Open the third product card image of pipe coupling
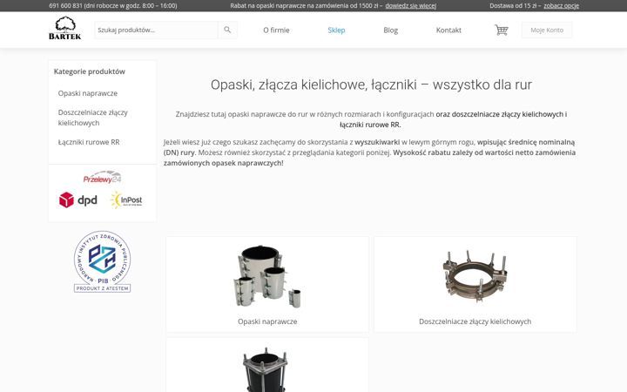Screen dimensions: 627x392 tap(266, 370)
